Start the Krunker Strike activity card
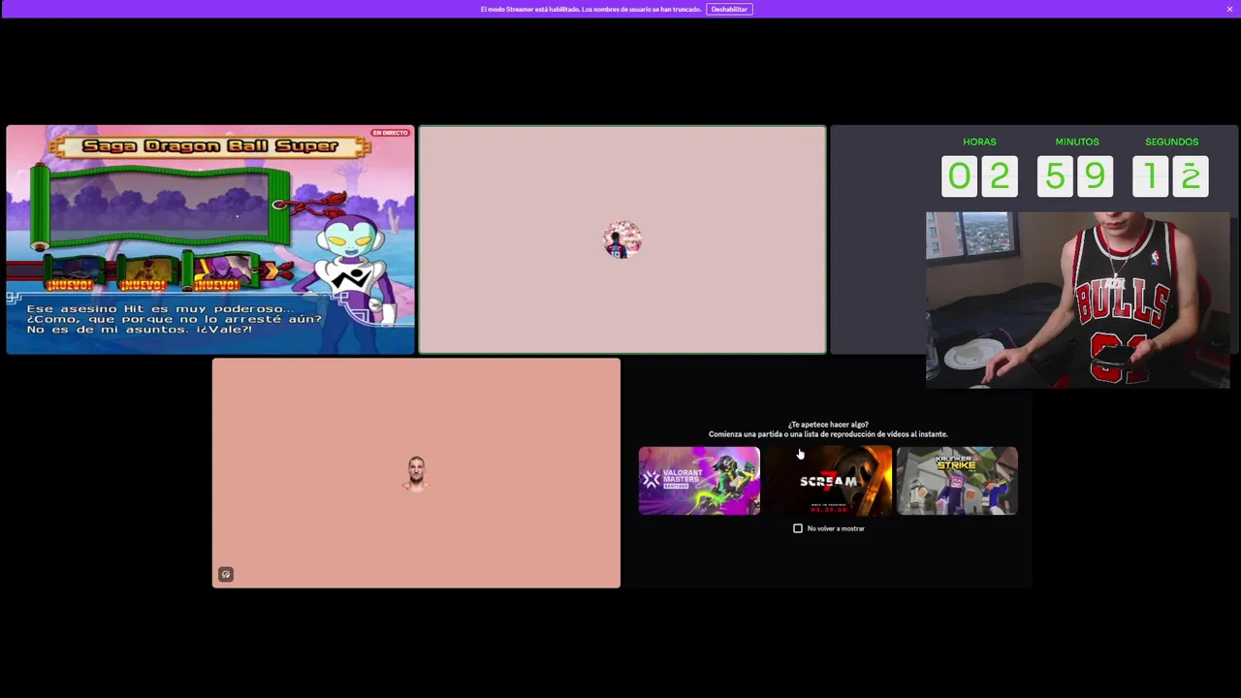 [957, 481]
